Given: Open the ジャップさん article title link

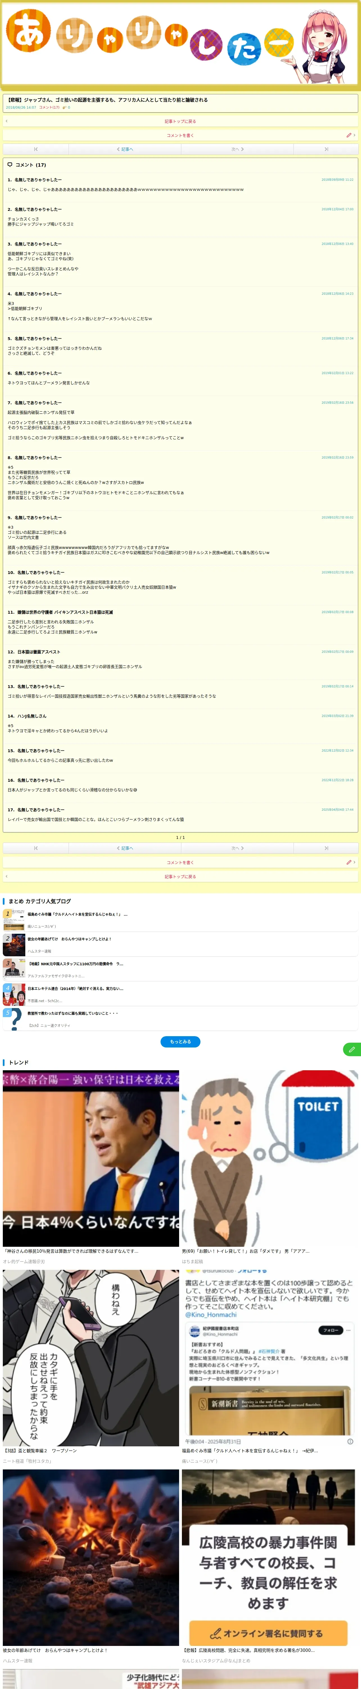Looking at the screenshot, I should coord(107,100).
